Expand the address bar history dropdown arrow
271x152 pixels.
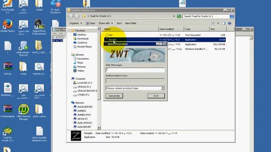(174, 16)
